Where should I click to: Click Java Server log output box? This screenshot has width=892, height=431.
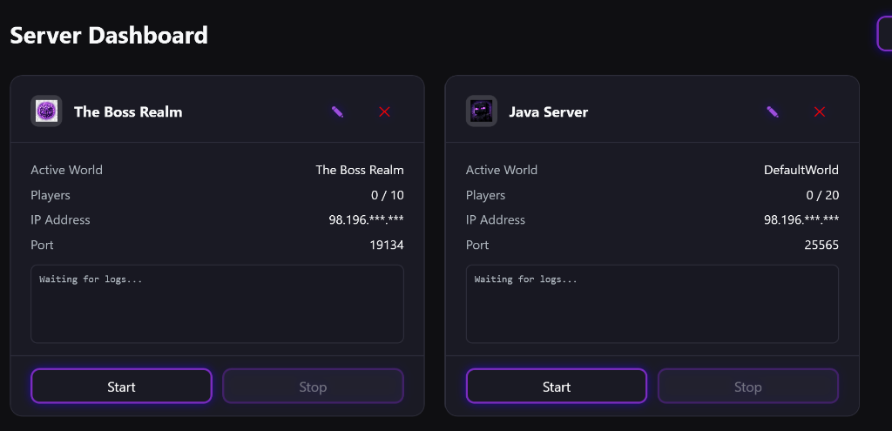652,304
